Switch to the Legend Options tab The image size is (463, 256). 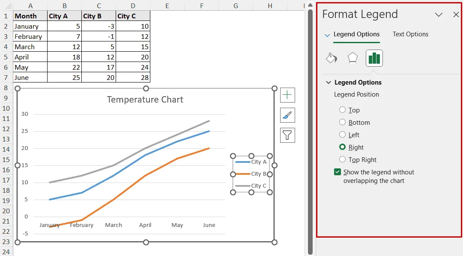click(x=356, y=34)
